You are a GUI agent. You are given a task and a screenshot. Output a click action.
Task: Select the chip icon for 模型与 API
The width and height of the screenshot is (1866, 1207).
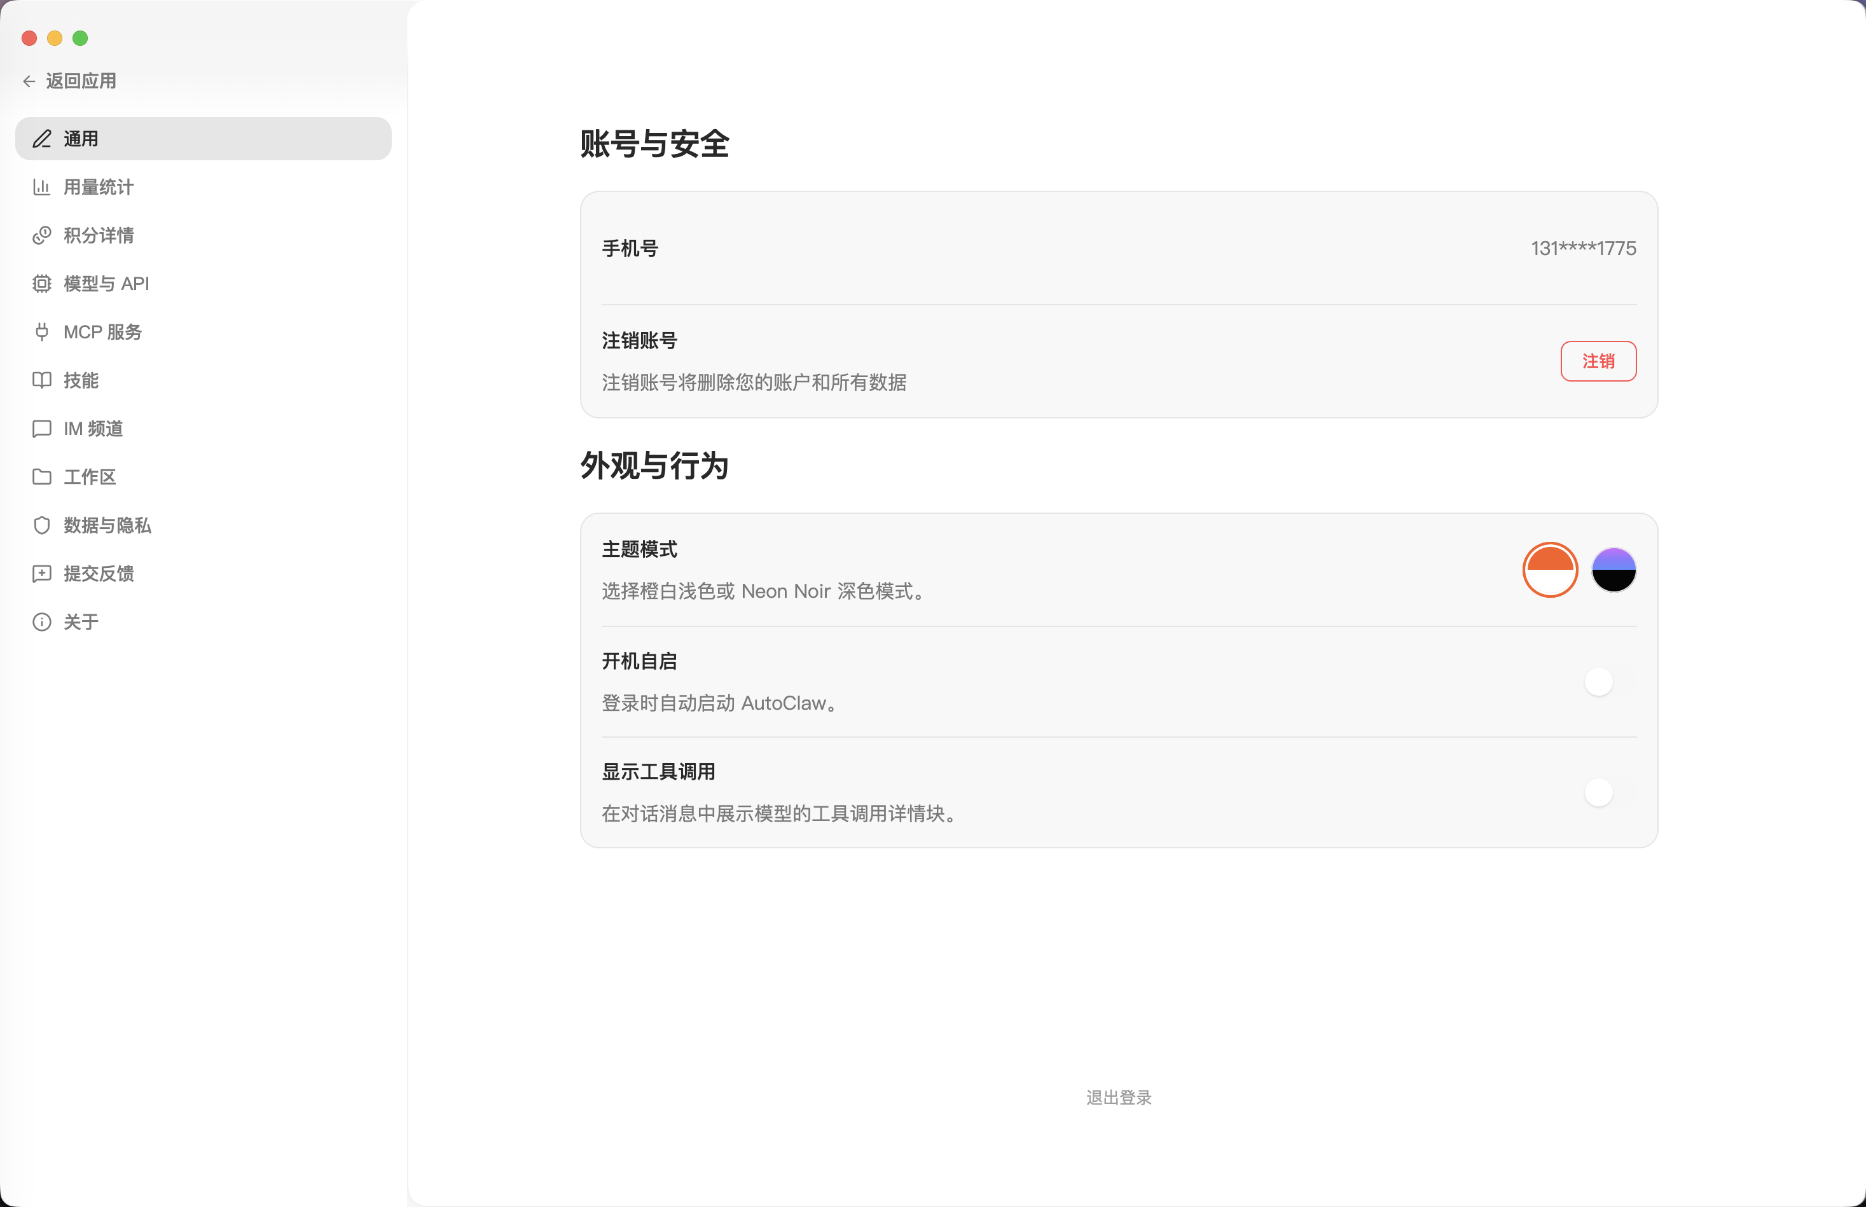click(x=41, y=284)
